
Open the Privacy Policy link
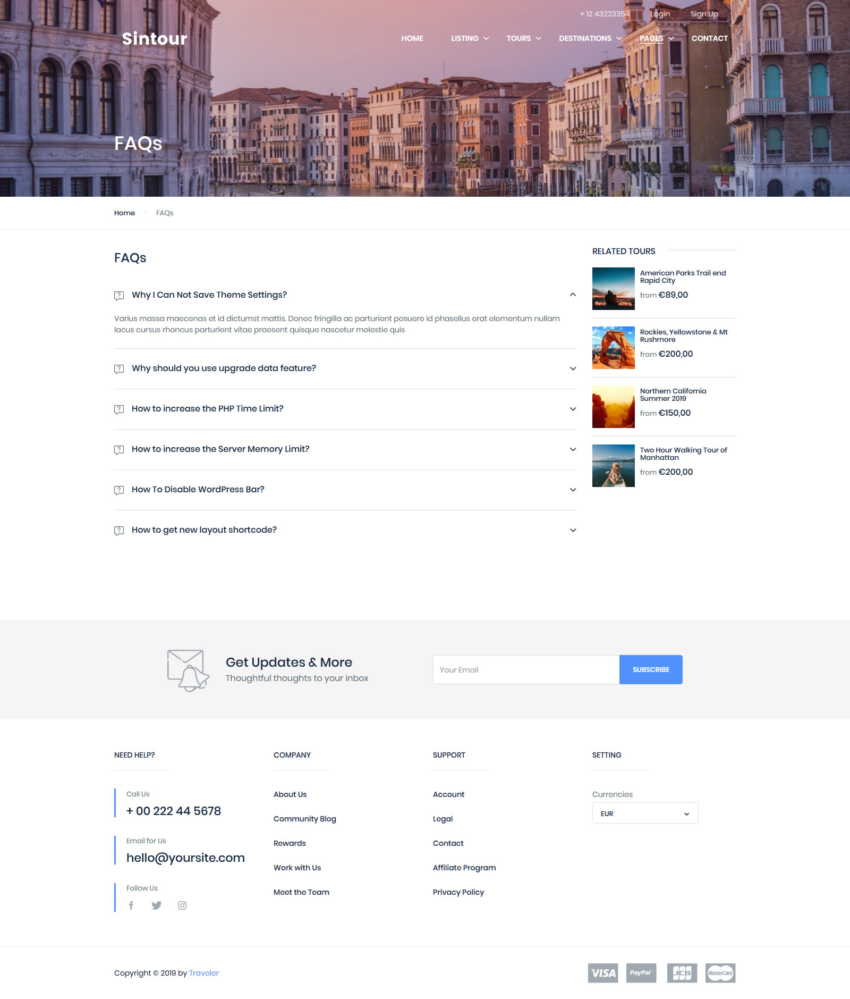coord(458,892)
